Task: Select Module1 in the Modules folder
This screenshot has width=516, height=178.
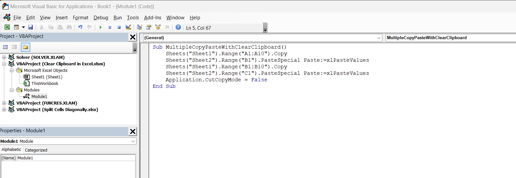Action: pos(39,96)
